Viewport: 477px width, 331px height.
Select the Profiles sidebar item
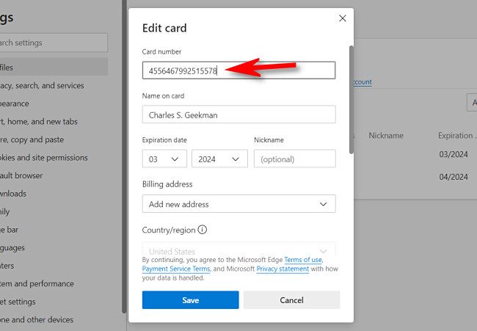pos(54,67)
